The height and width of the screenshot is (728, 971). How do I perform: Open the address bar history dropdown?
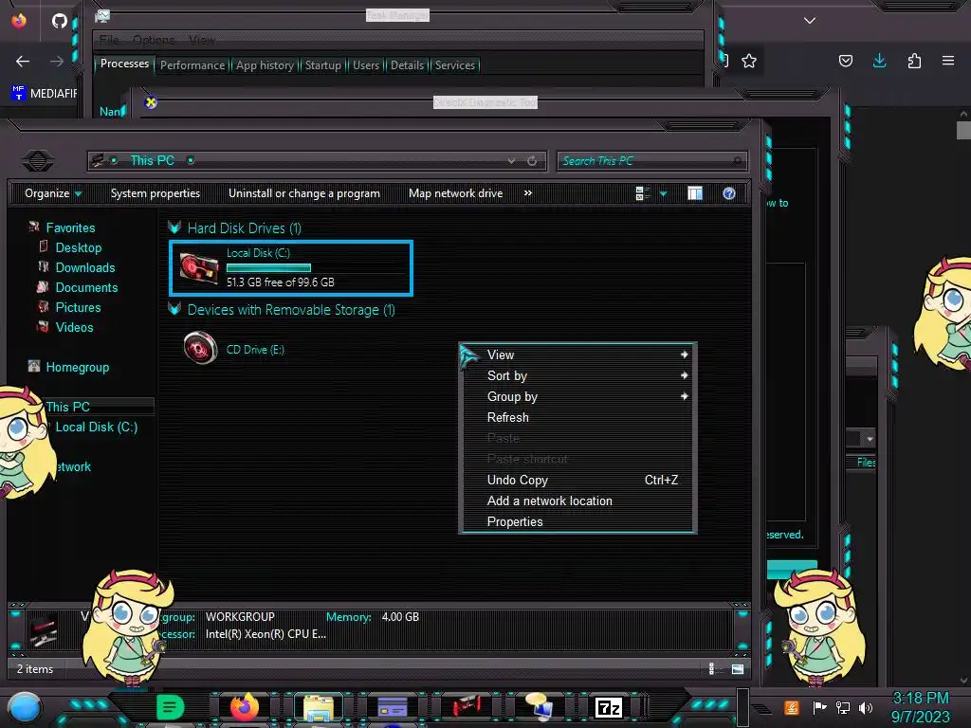click(x=511, y=161)
